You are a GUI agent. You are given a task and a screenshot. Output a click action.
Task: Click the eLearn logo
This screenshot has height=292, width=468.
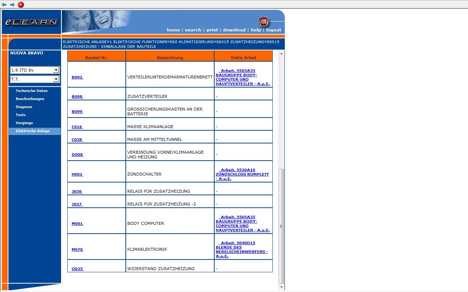(31, 22)
